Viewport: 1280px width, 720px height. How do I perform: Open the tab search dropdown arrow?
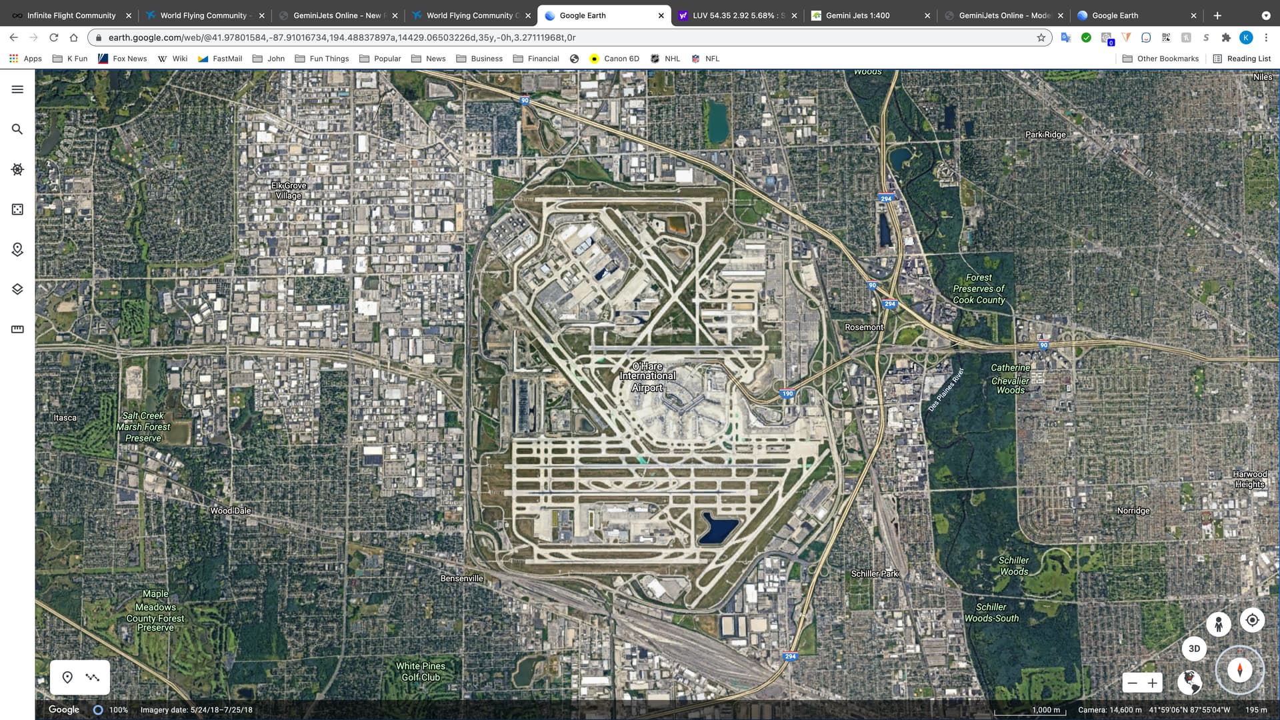pos(1266,15)
